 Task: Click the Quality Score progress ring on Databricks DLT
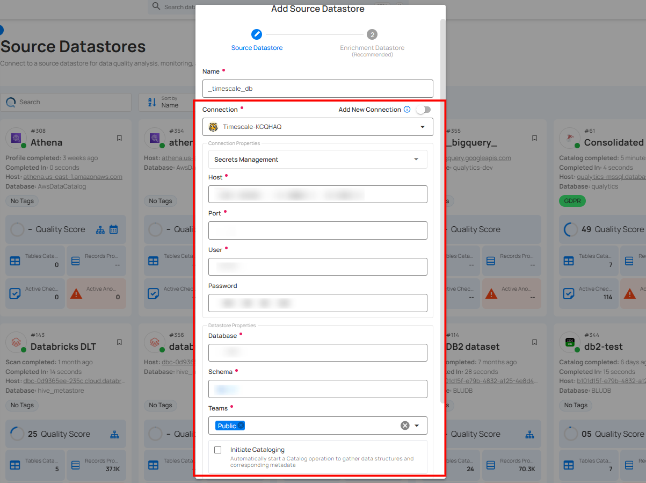[16, 434]
